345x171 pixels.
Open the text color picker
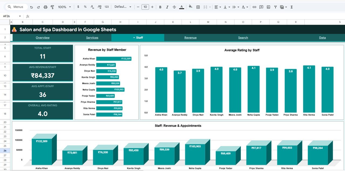click(181, 7)
